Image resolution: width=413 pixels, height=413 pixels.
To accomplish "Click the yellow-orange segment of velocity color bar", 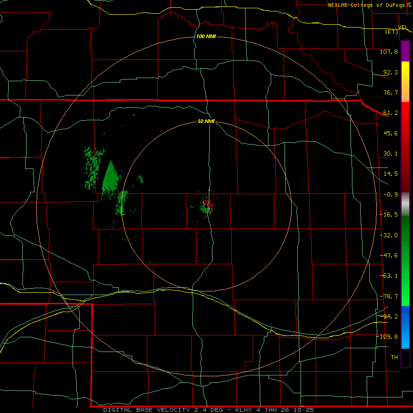I will [x=405, y=82].
